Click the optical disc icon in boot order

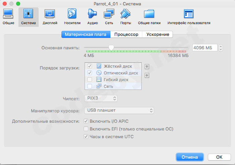tap(99, 73)
